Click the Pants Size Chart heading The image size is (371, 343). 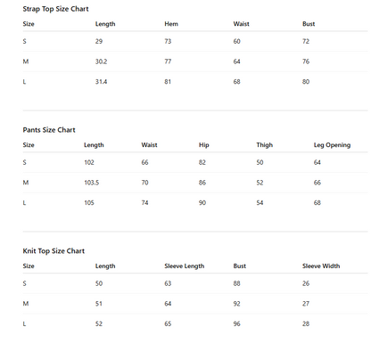49,130
